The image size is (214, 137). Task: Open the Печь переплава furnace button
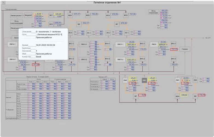(x=153, y=12)
